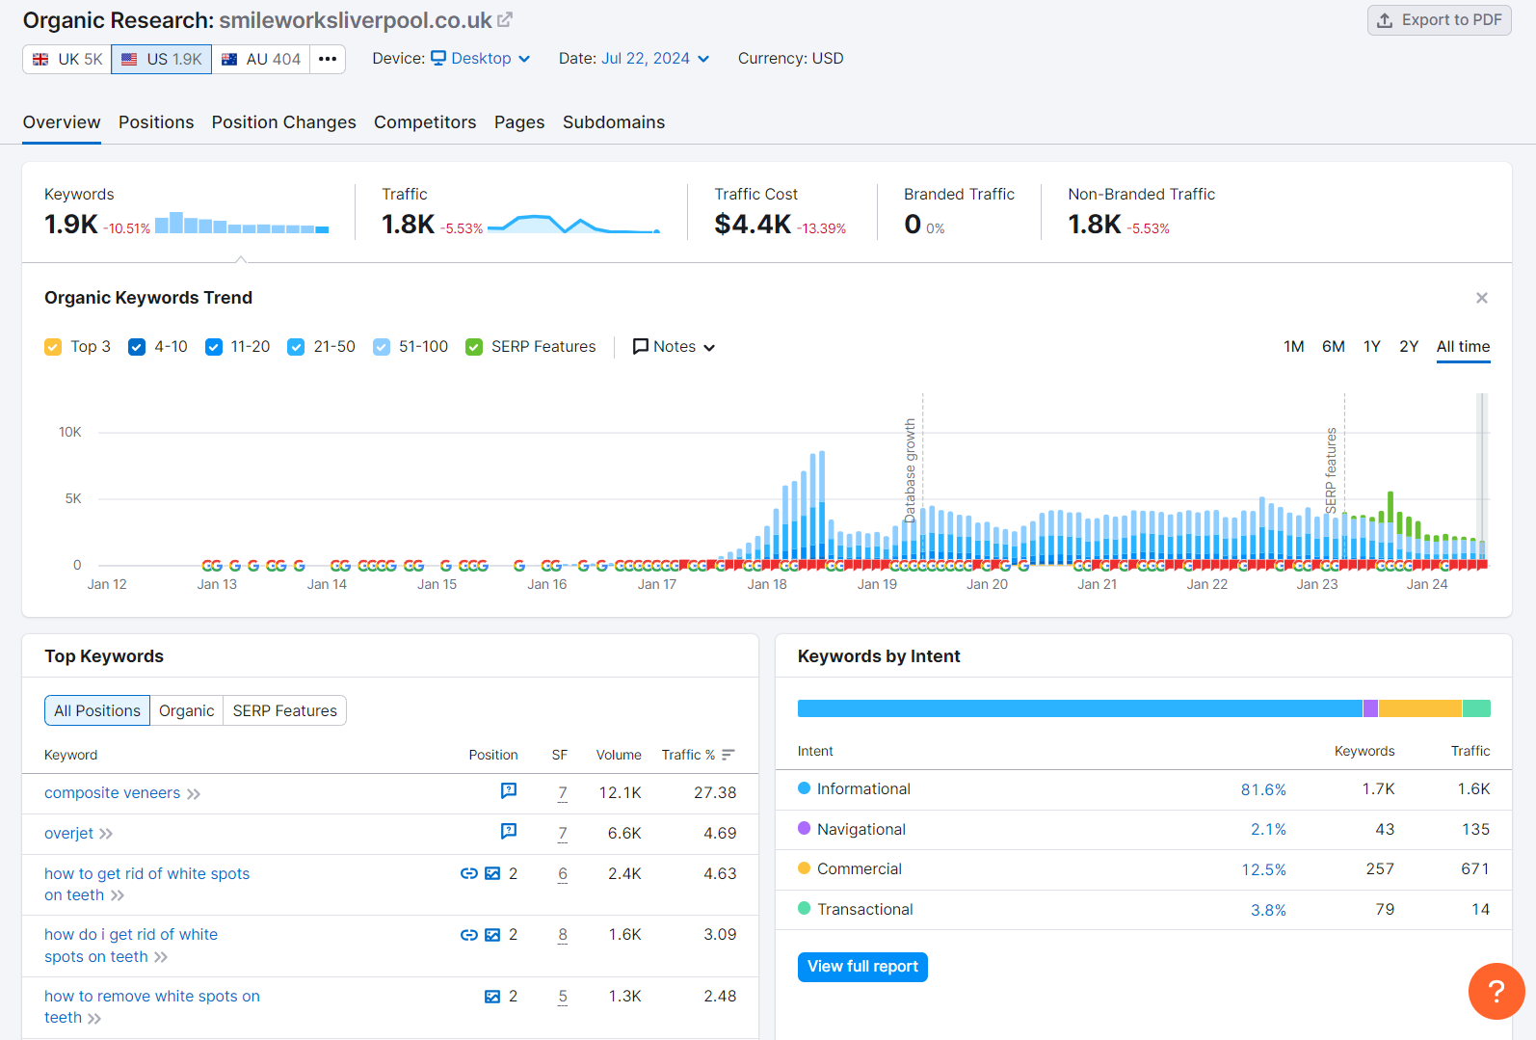This screenshot has width=1536, height=1040.
Task: Switch to the Position Changes tab
Action: coord(283,122)
